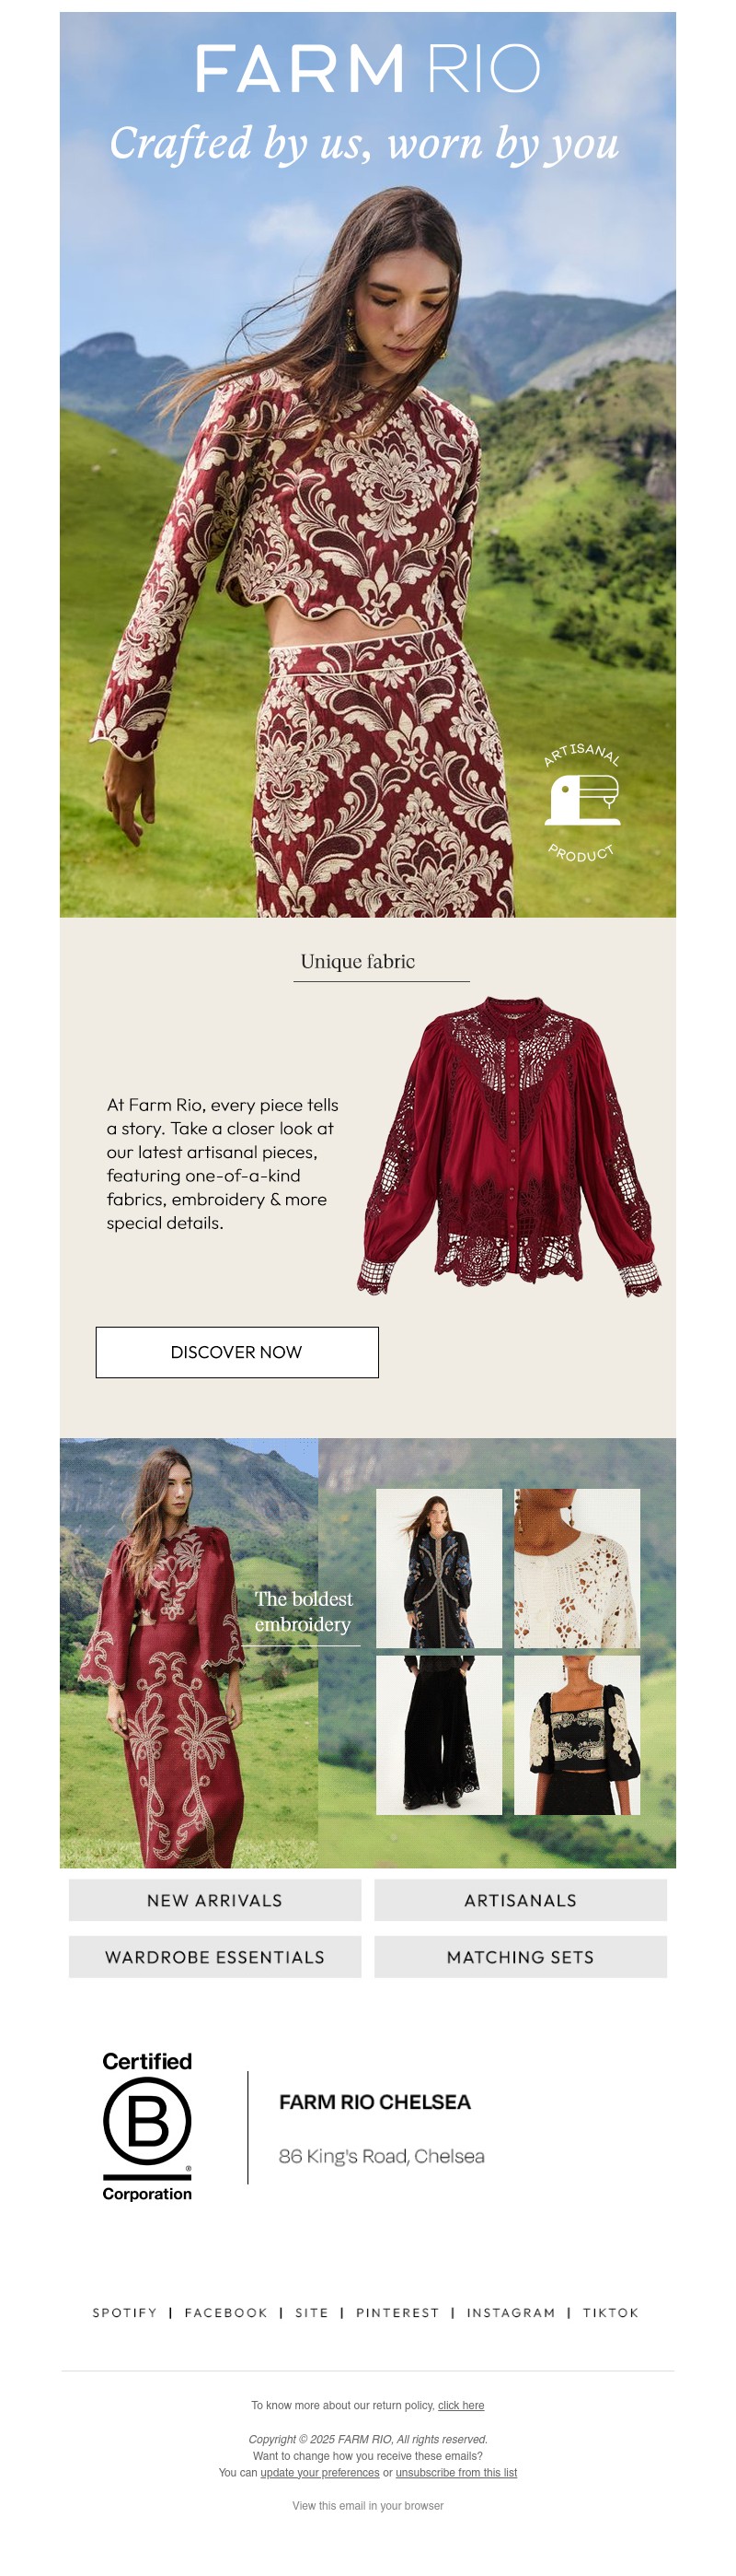
Task: Open the TIKTOK footer link
Action: (610, 2313)
